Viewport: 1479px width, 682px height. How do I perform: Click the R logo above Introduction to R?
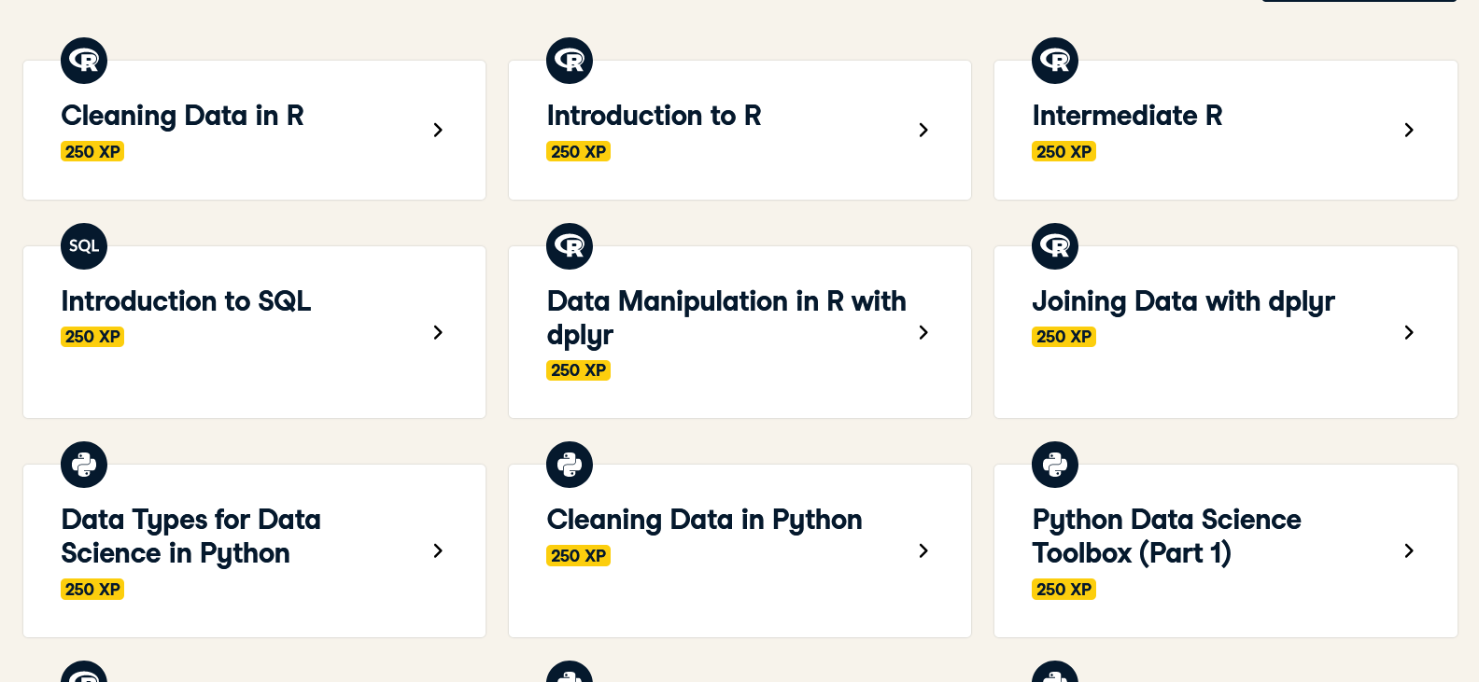click(570, 61)
